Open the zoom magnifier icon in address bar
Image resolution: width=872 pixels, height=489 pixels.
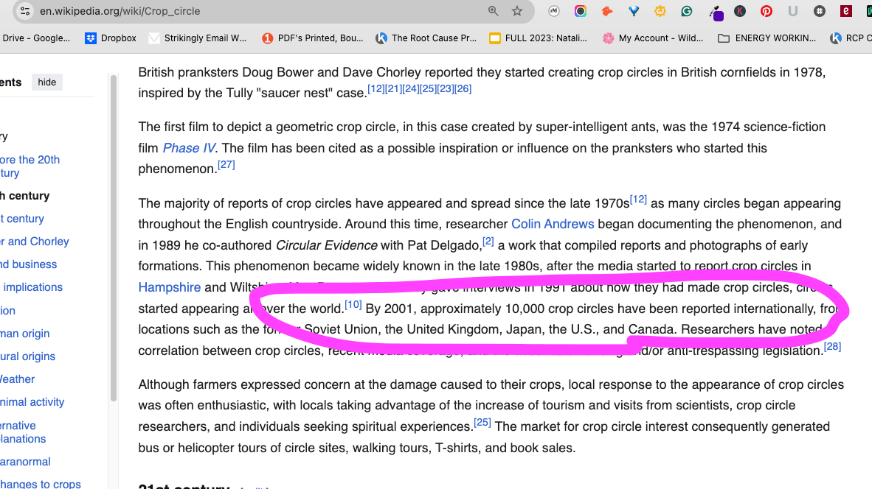(x=494, y=11)
